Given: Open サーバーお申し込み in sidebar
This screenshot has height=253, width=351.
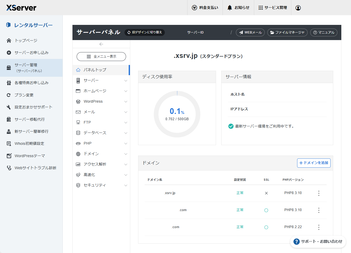Looking at the screenshot, I should click(31, 53).
